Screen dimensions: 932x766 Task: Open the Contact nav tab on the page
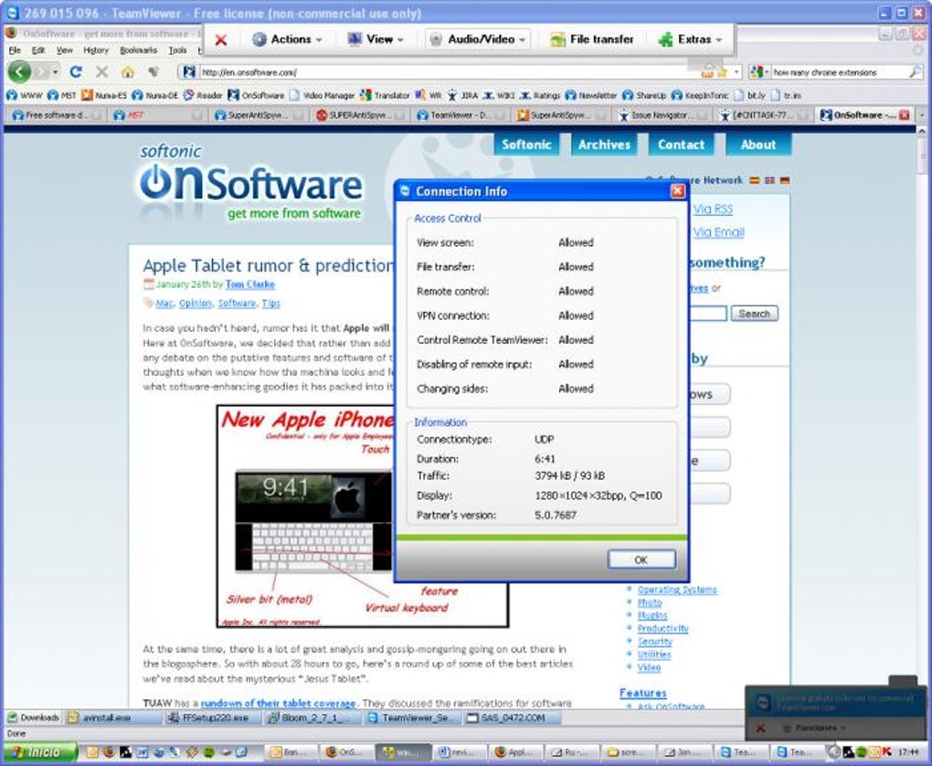pyautogui.click(x=681, y=144)
